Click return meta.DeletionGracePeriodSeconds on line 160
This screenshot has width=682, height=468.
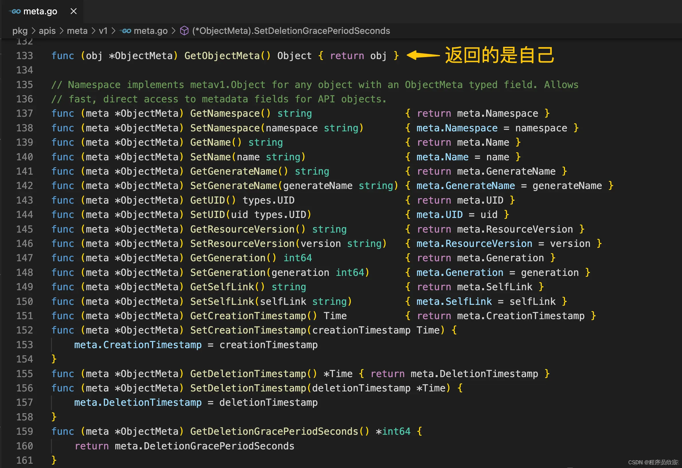coord(184,446)
